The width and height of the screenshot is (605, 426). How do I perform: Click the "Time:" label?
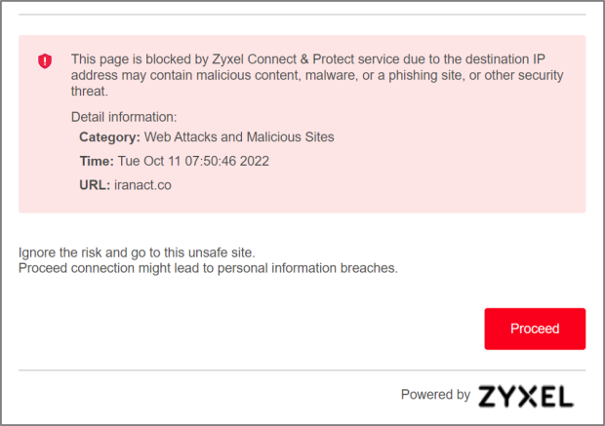click(96, 161)
